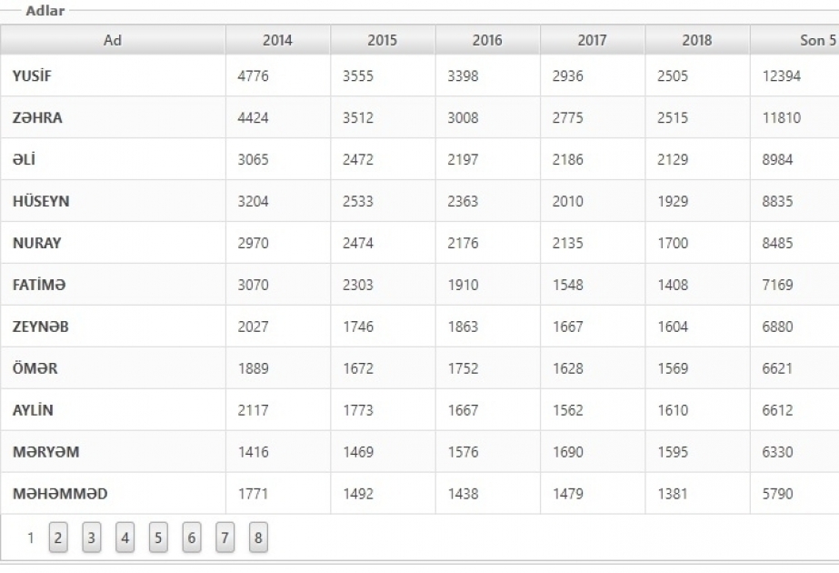Click the 2018 column header
This screenshot has width=839, height=573.
click(x=697, y=40)
